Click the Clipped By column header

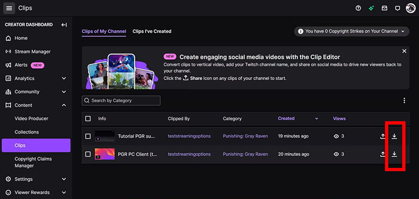pyautogui.click(x=179, y=118)
